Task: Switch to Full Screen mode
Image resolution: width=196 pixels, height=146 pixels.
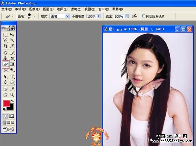Action: (x=13, y=123)
